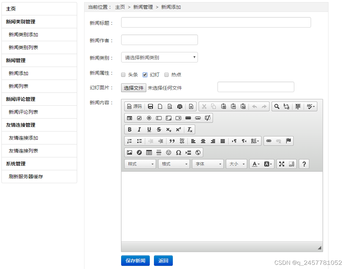Open the templates icon in editor toolbar
The image size is (347, 269).
(x=191, y=106)
